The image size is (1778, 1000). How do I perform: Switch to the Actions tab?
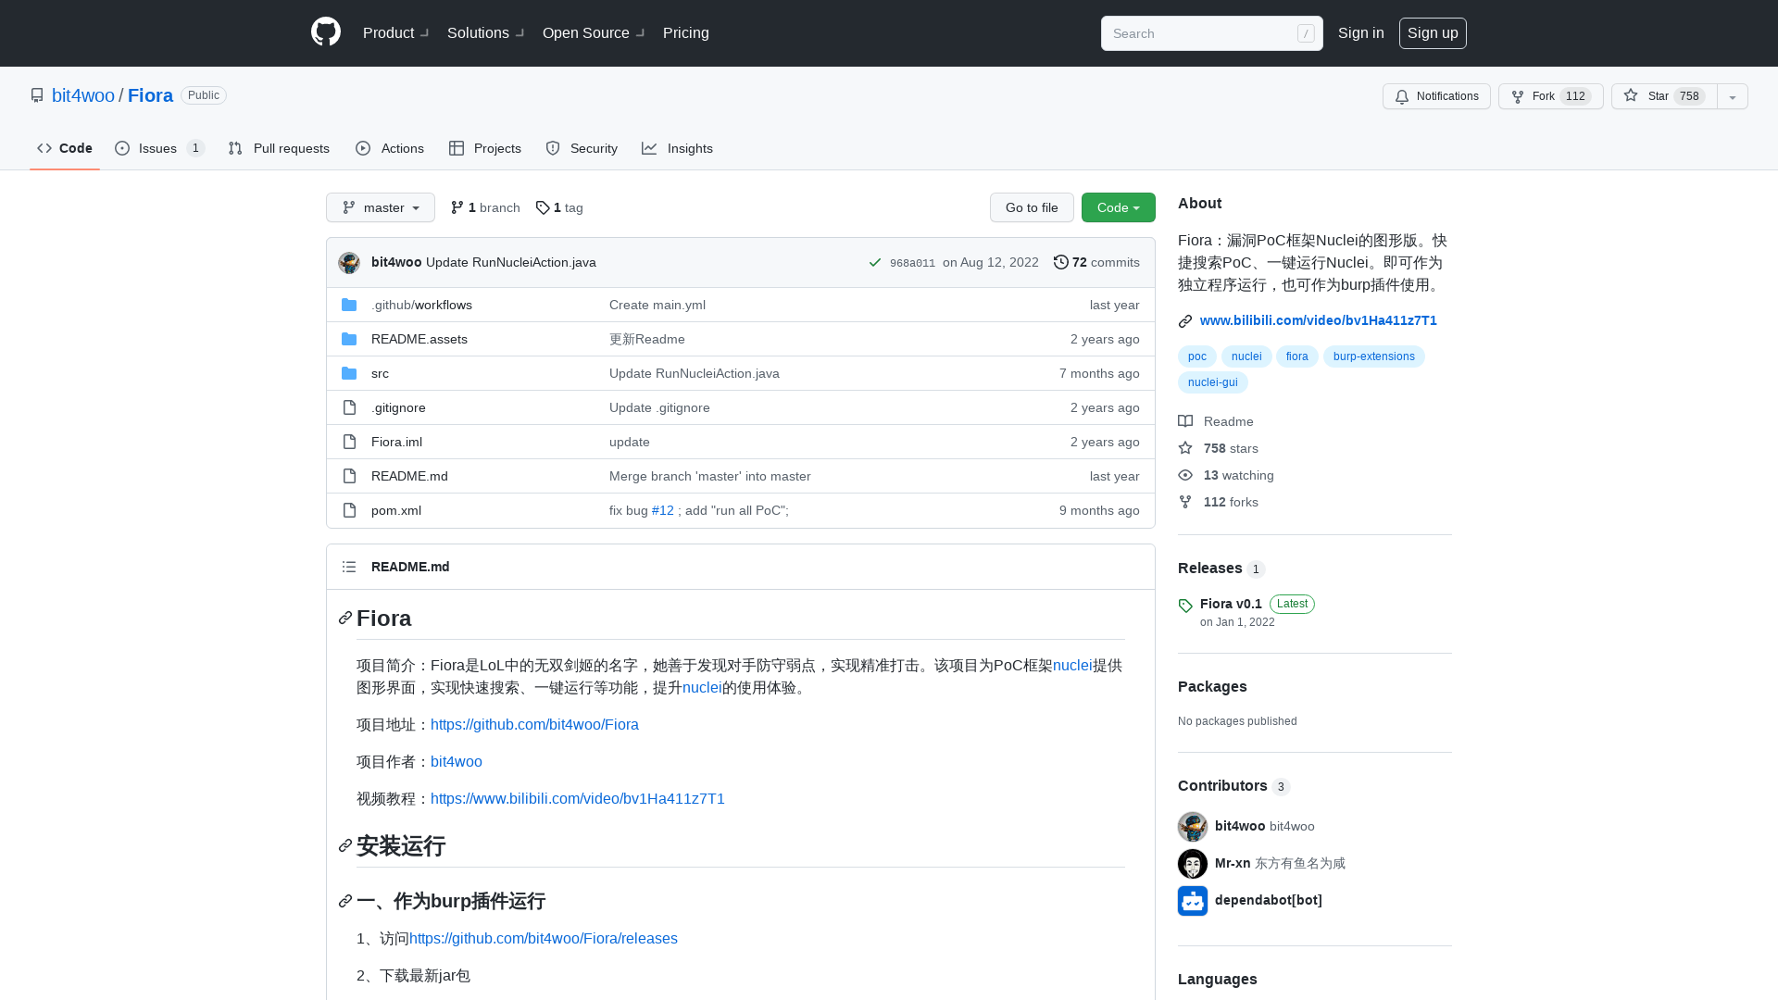point(390,148)
